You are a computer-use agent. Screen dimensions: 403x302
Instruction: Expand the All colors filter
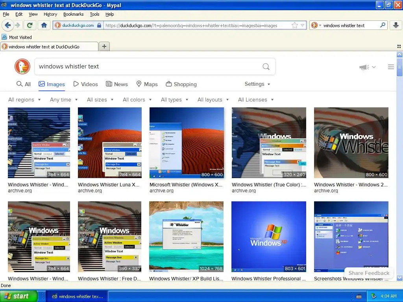point(137,99)
